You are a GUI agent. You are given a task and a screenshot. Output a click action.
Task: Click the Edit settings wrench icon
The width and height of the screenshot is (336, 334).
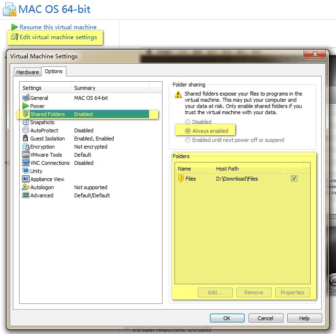point(15,37)
